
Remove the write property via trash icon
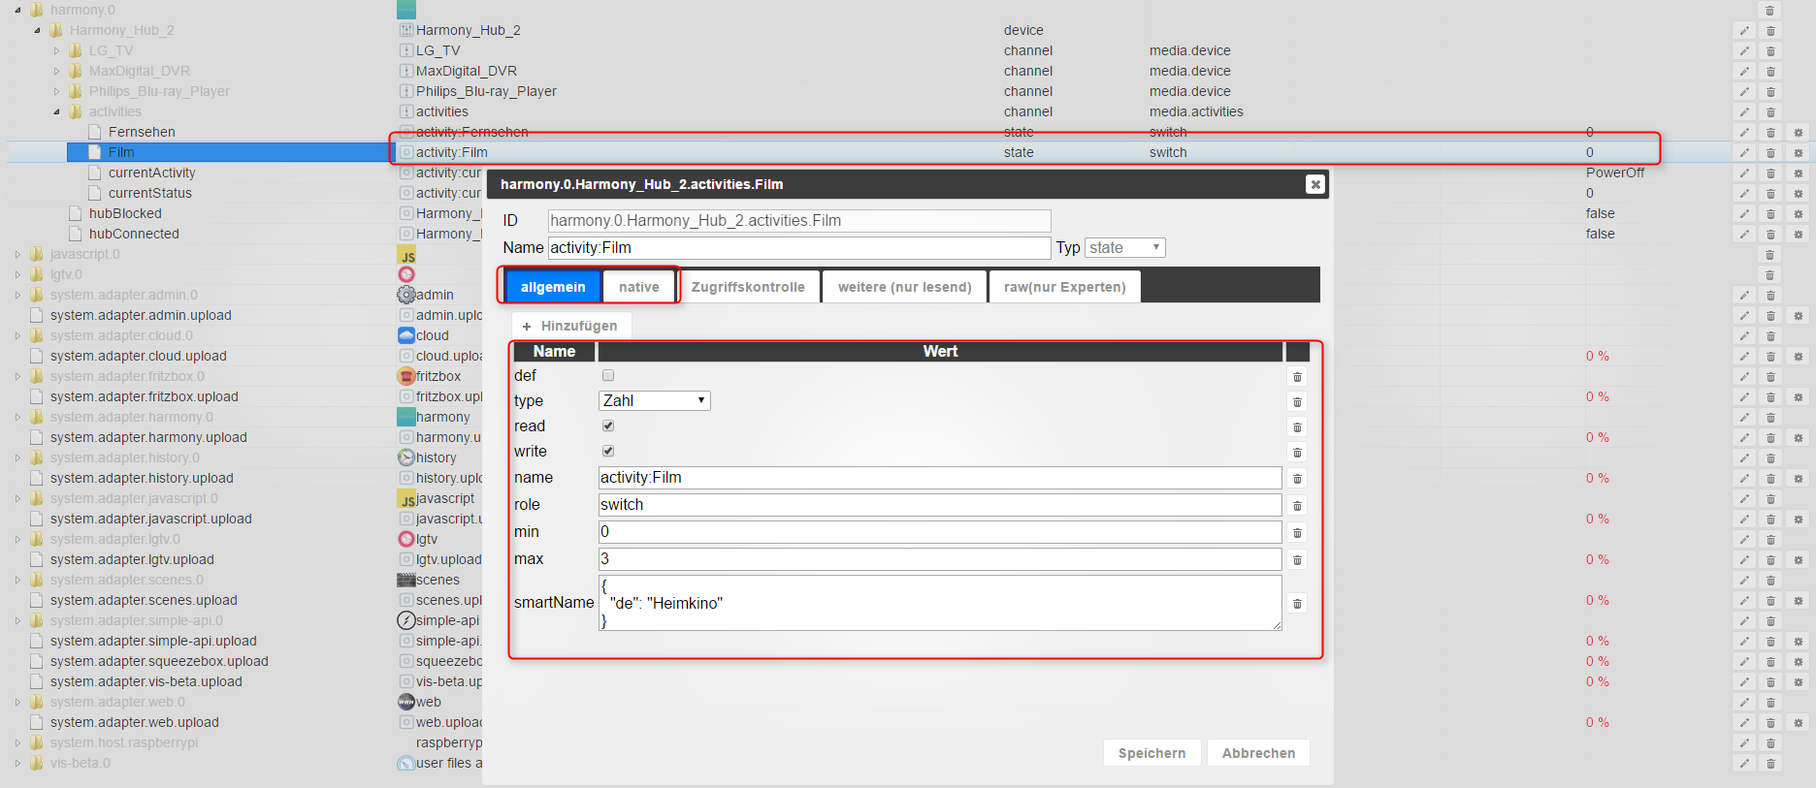[x=1297, y=452]
